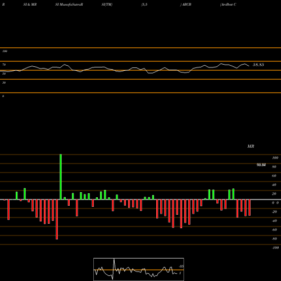Image resolution: width=281 pixels, height=281 pixels.
Task: Click the 20 label on MR axis
Action: 274,194
